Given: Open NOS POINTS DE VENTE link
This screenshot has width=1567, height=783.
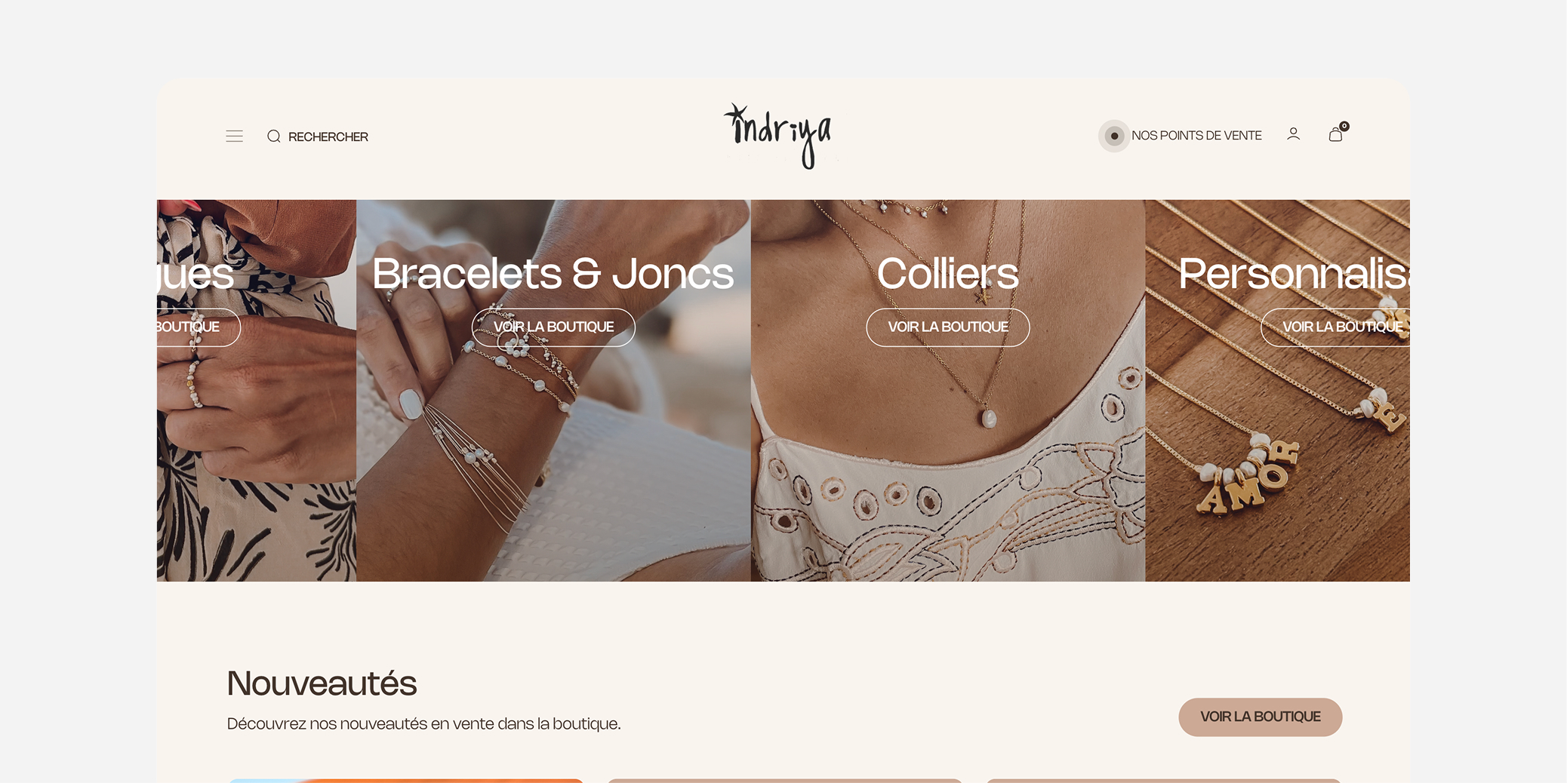Looking at the screenshot, I should (x=1196, y=136).
